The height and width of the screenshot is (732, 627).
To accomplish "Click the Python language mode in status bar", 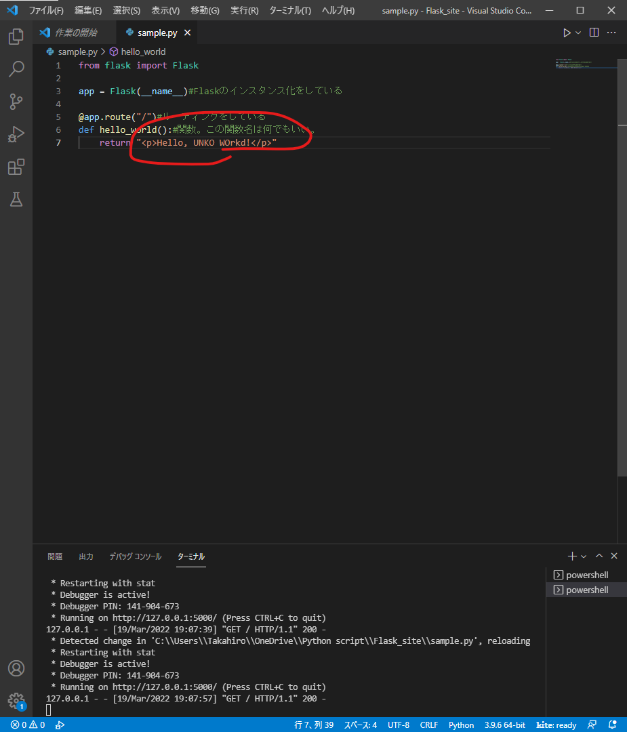I will (x=461, y=725).
